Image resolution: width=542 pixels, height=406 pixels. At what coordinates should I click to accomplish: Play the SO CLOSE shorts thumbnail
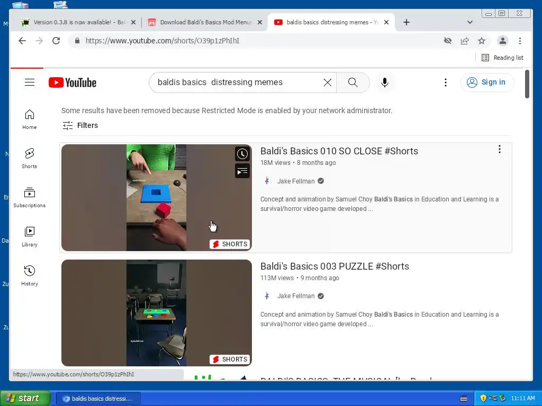click(x=157, y=198)
